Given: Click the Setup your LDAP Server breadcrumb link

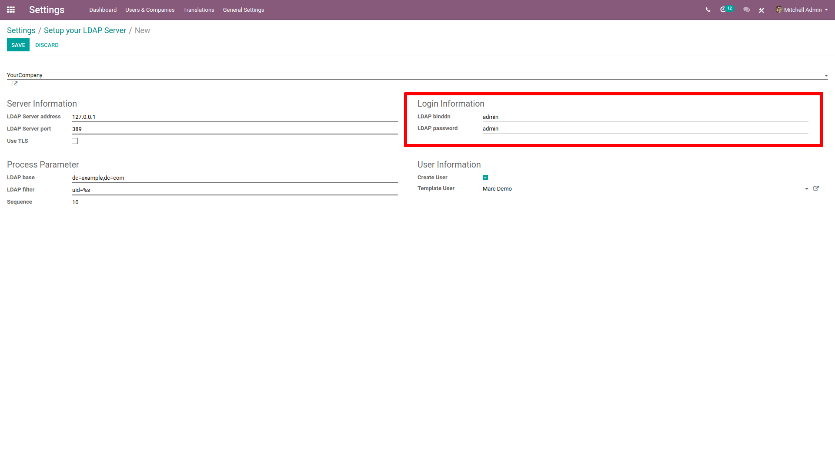Looking at the screenshot, I should 85,30.
